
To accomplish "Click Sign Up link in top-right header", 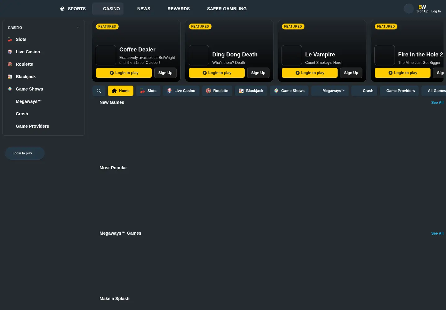I will [x=422, y=11].
